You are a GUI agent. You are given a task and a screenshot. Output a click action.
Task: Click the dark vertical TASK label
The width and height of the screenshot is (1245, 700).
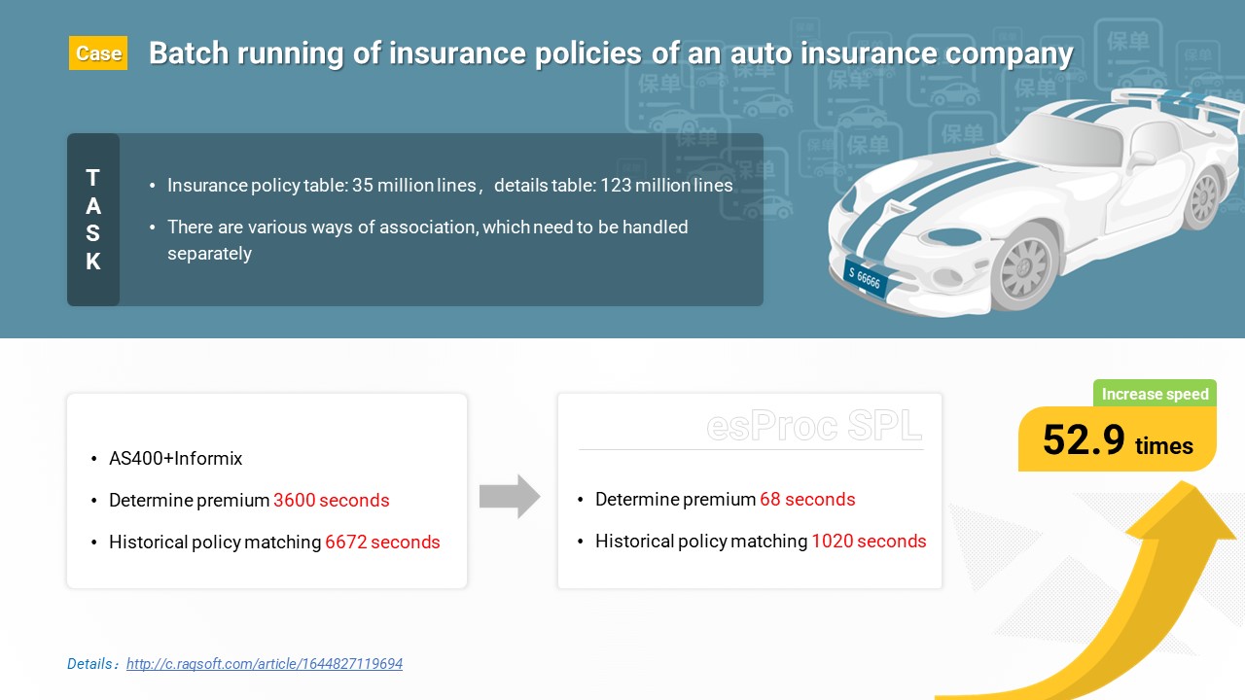93,220
